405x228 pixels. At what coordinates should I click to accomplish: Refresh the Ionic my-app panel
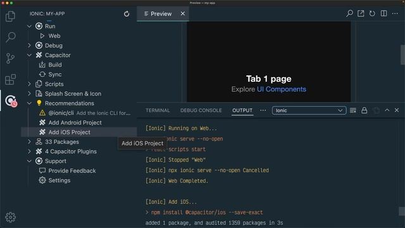pyautogui.click(x=127, y=14)
